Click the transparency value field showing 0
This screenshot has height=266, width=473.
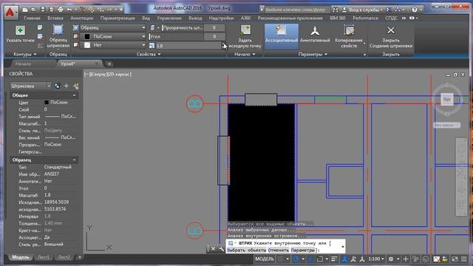214,28
